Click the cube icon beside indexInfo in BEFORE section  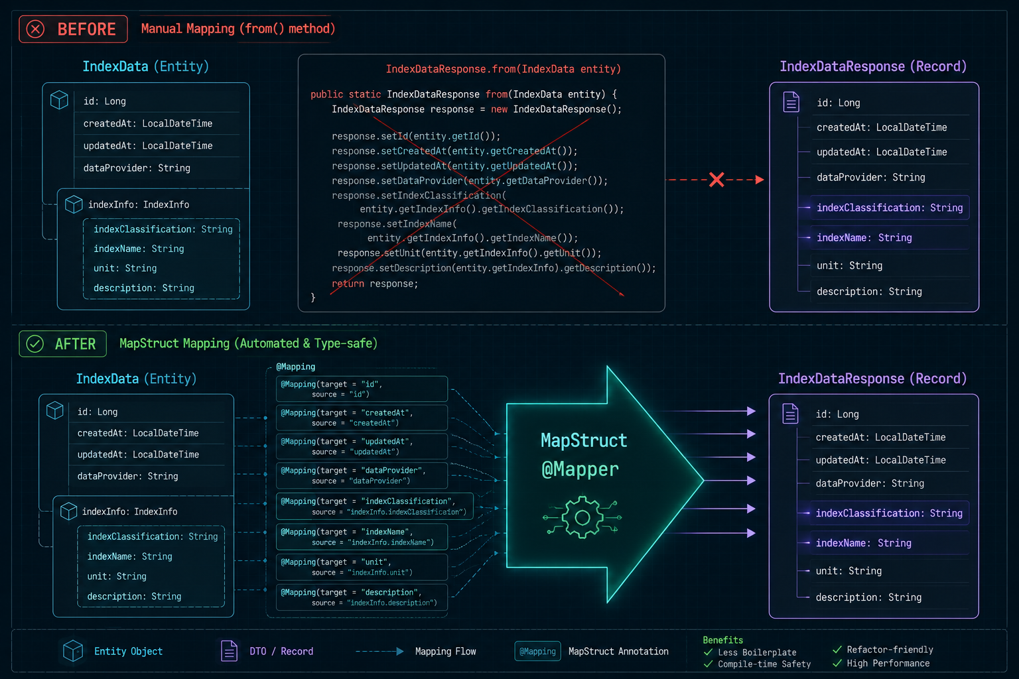click(74, 204)
